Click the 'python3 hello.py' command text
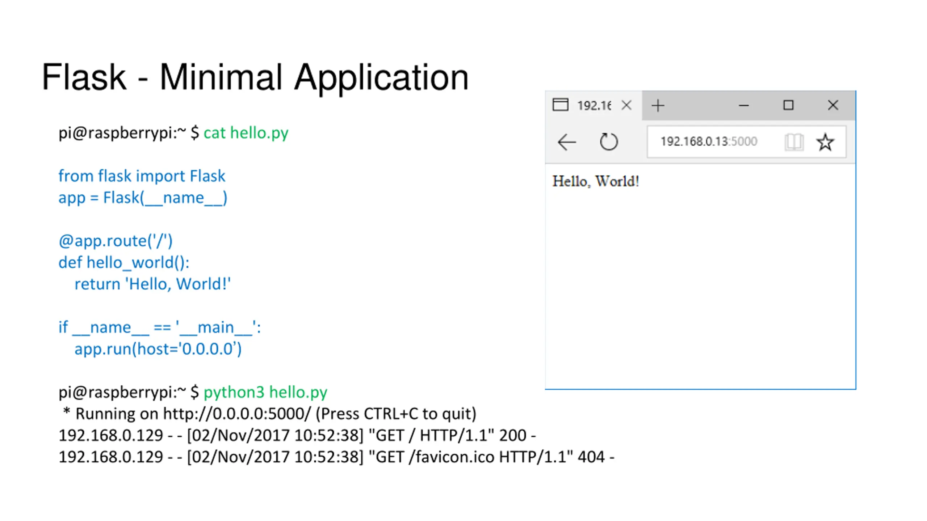The height and width of the screenshot is (521, 927). tap(265, 392)
